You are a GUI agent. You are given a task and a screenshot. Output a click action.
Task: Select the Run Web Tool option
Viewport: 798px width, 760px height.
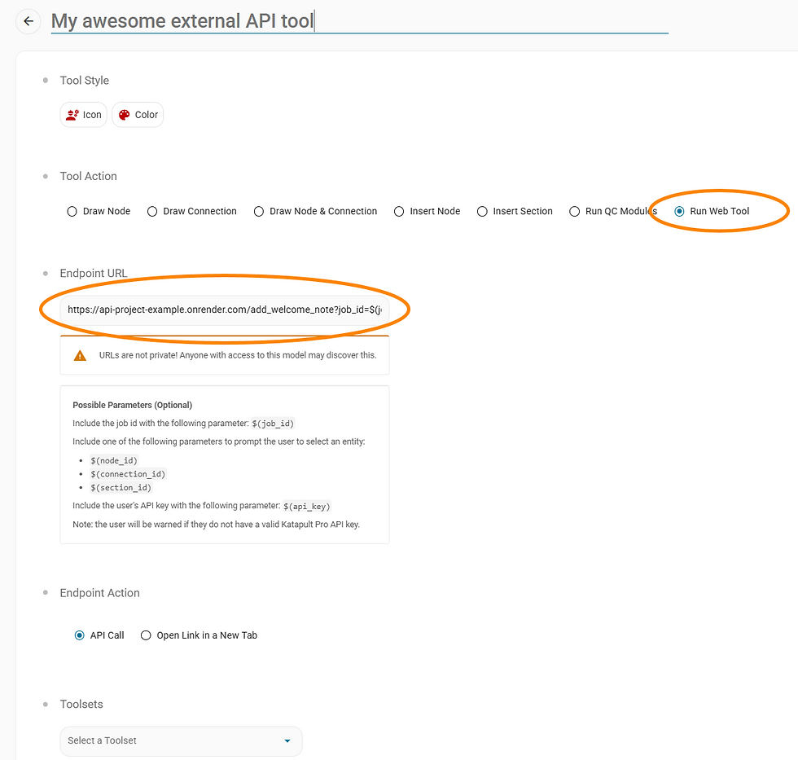pos(712,211)
